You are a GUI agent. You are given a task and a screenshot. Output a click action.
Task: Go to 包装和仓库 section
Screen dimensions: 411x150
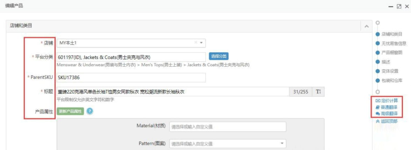[391, 80]
